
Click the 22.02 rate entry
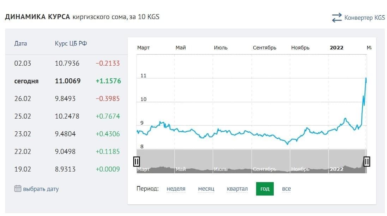[x=67, y=151]
